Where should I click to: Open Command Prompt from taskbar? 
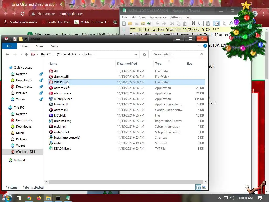(x=58, y=198)
